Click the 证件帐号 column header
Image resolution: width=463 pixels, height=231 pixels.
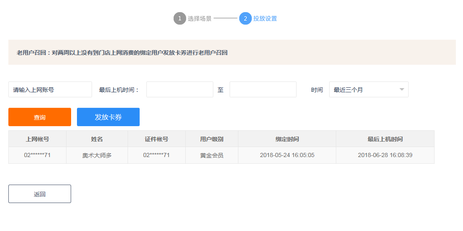(x=156, y=139)
